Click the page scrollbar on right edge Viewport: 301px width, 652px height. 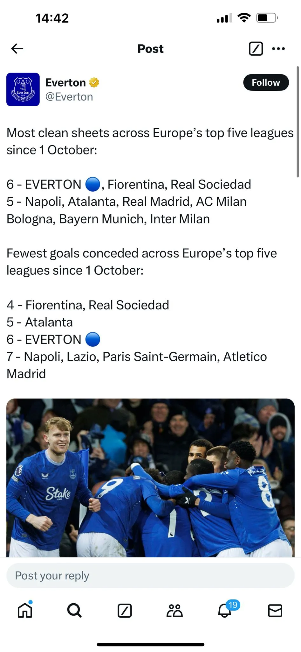298,121
